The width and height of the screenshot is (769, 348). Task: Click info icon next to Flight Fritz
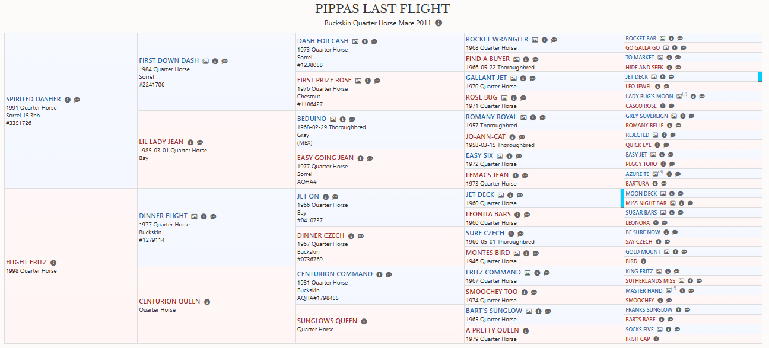[53, 263]
